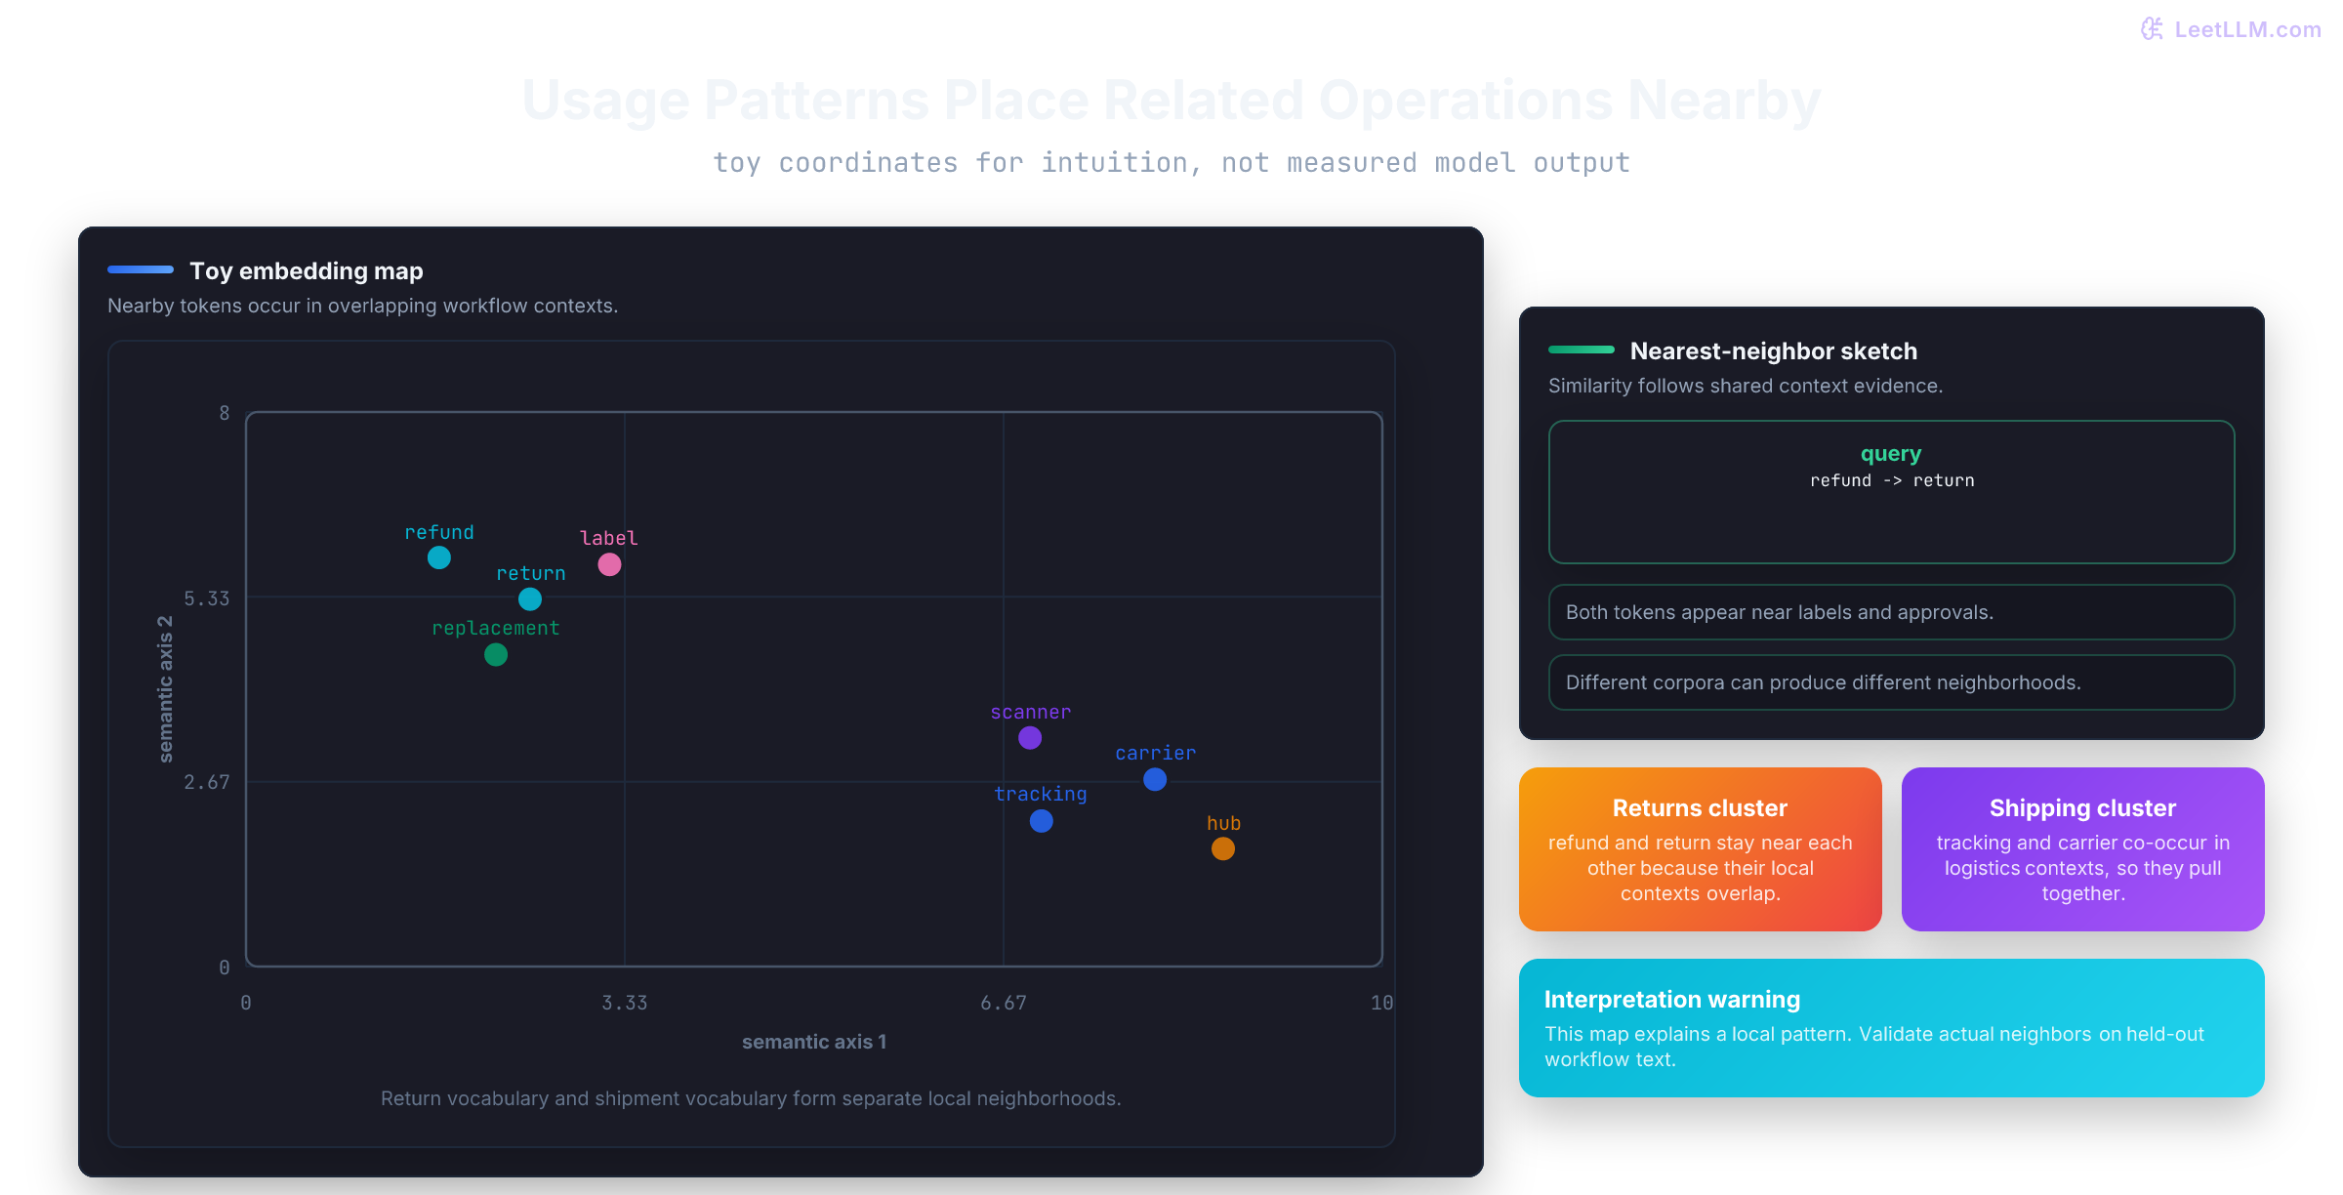This screenshot has height=1195, width=2343.
Task: Click 'Different corpora can produce' row
Action: click(1891, 682)
